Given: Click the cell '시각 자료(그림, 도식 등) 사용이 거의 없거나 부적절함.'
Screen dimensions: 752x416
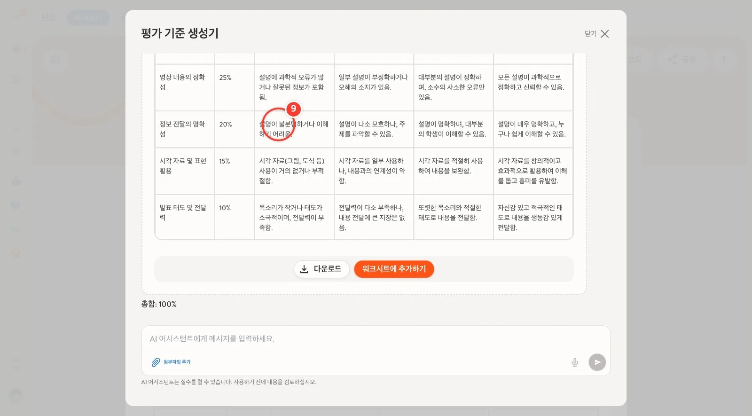Looking at the screenshot, I should pyautogui.click(x=294, y=171).
